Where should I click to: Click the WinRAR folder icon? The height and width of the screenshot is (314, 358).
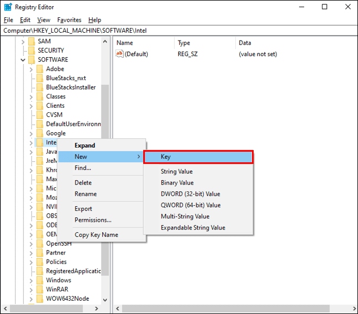tap(40, 290)
